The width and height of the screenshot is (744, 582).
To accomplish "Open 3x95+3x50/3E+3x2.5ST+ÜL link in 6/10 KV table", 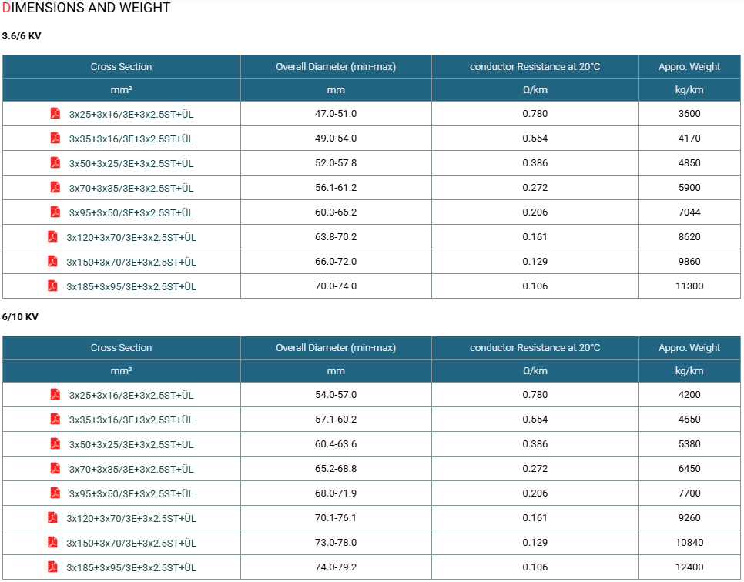I will coord(132,493).
